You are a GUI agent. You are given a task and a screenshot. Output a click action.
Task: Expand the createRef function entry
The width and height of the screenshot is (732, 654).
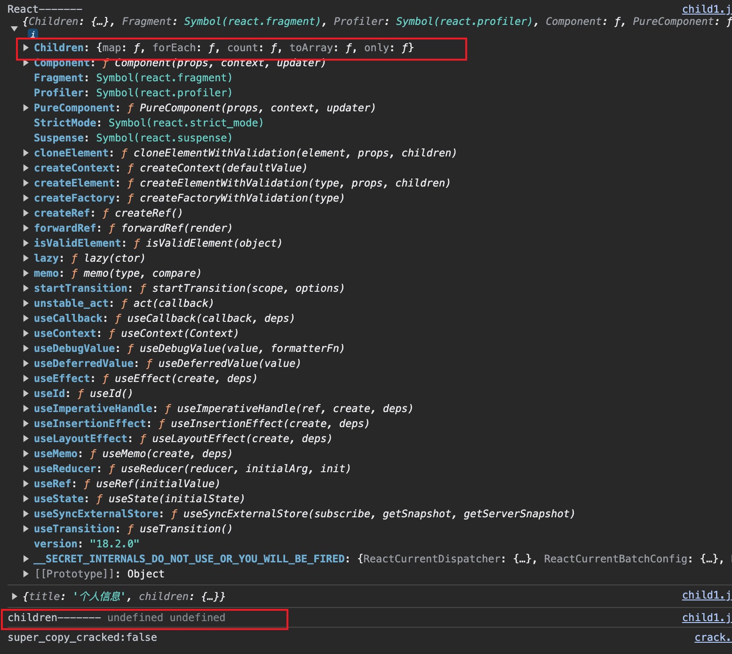(26, 213)
